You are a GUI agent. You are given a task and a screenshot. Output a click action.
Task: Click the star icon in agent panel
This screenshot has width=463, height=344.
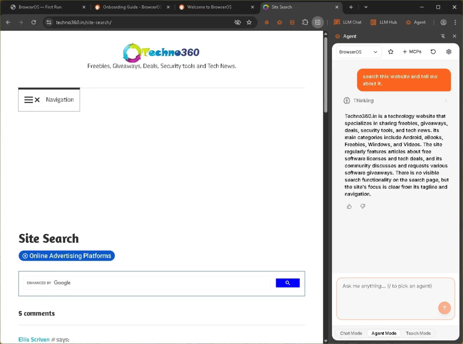click(x=391, y=52)
